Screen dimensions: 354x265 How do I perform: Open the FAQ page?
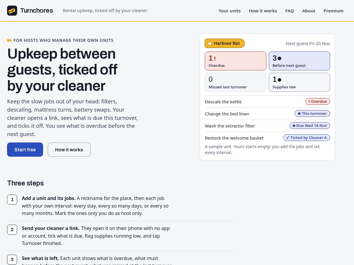pos(289,11)
